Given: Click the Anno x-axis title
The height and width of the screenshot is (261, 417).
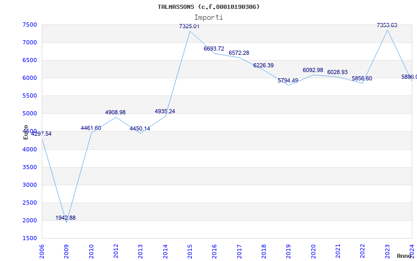Looking at the screenshot, I should [x=404, y=256].
